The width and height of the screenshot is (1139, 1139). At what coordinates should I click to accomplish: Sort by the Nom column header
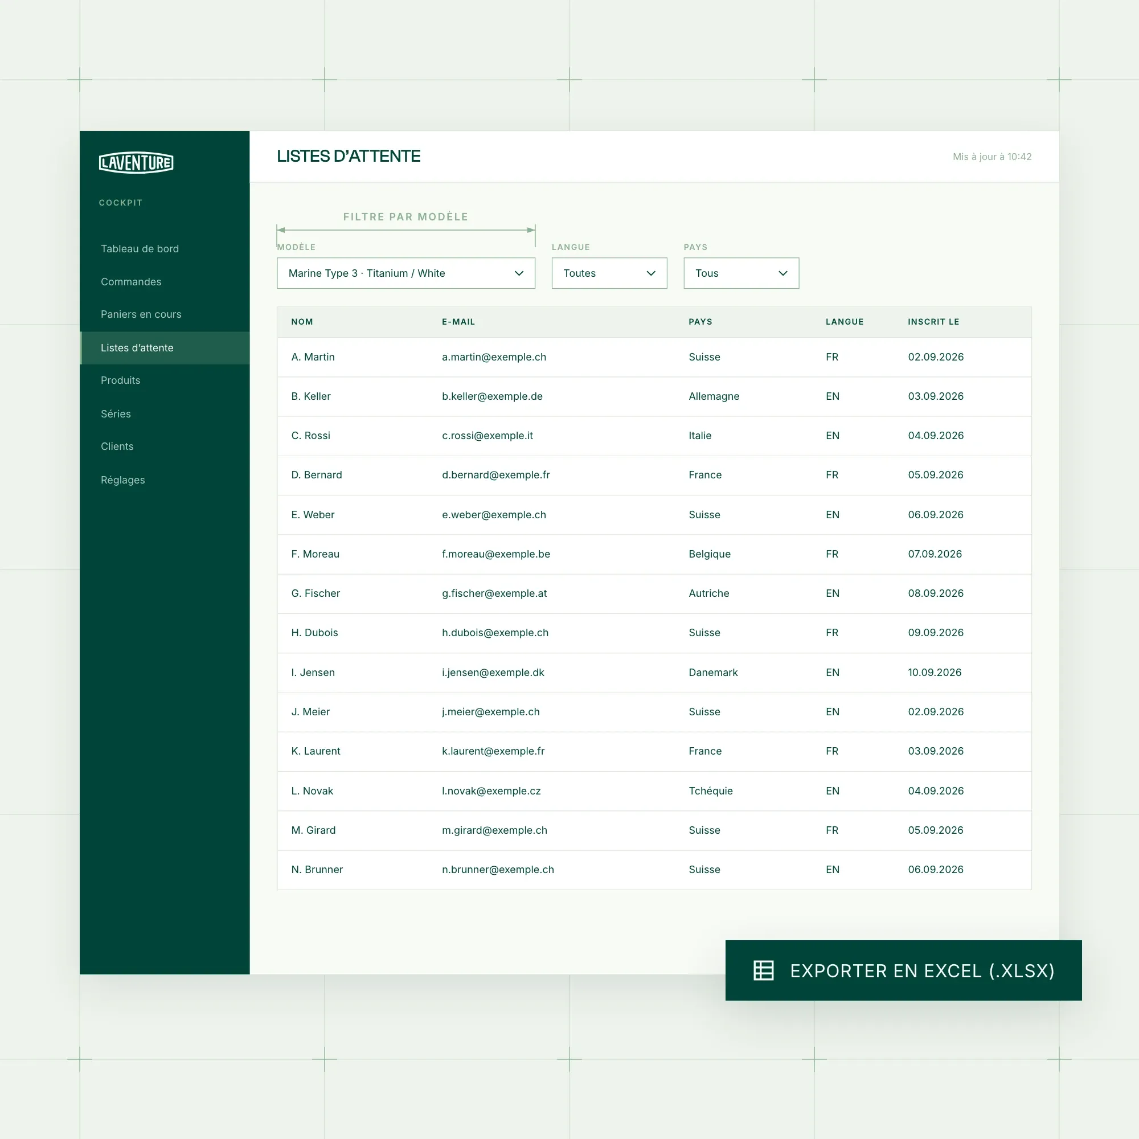302,322
